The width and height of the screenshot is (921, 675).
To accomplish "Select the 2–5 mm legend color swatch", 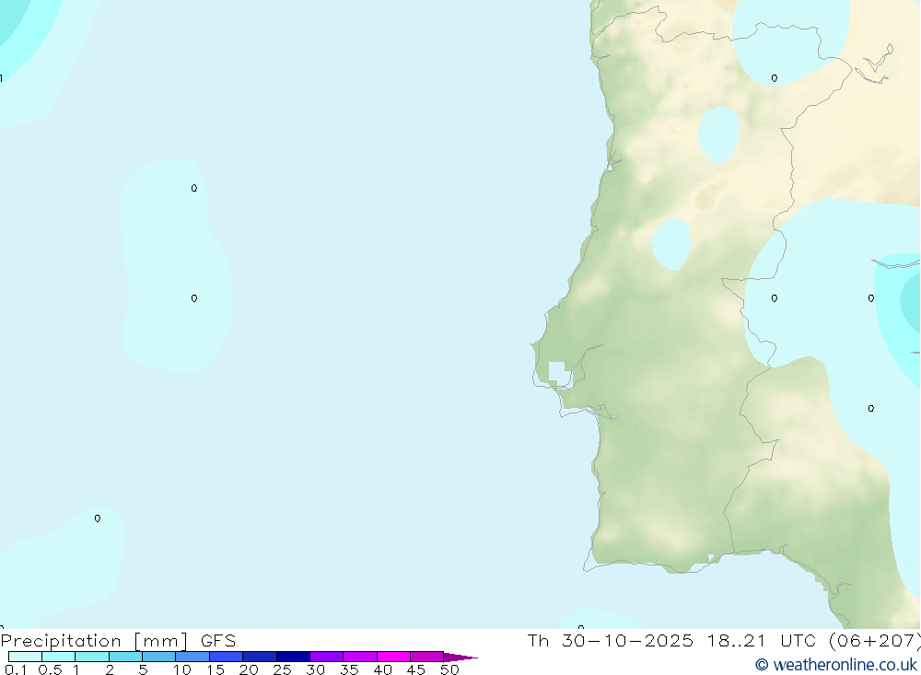I will [125, 657].
